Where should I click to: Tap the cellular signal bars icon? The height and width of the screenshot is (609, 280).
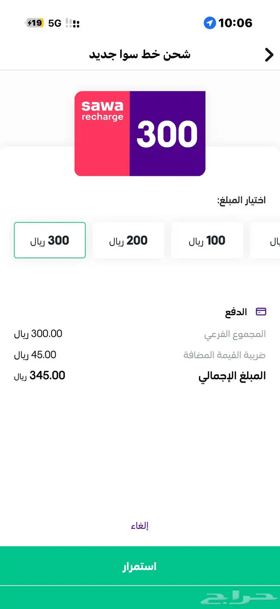tap(73, 23)
